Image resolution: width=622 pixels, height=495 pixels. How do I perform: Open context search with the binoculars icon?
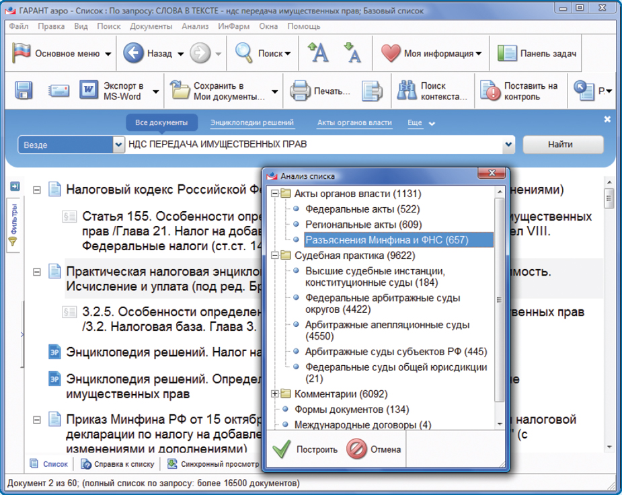(406, 91)
